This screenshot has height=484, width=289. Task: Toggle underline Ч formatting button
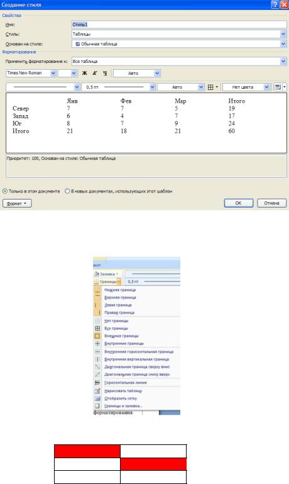(105, 73)
